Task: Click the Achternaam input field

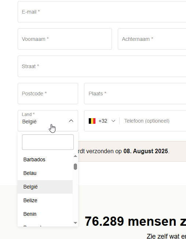Action: click(x=152, y=39)
